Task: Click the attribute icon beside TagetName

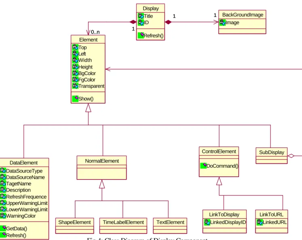Action: click(3, 184)
